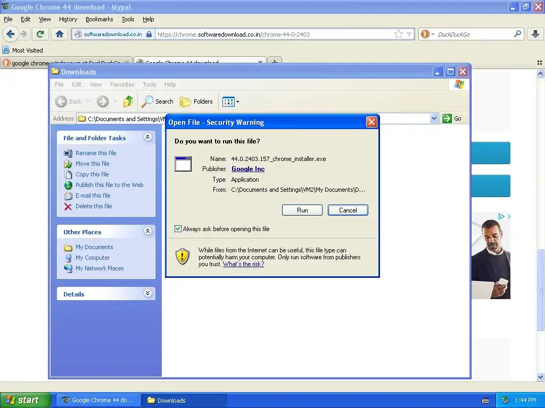Viewport: 545px width, 408px height.
Task: Go to home page via house icon
Action: point(60,34)
